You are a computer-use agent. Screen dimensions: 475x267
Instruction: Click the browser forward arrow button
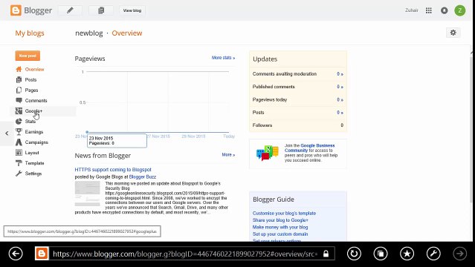tap(459, 254)
